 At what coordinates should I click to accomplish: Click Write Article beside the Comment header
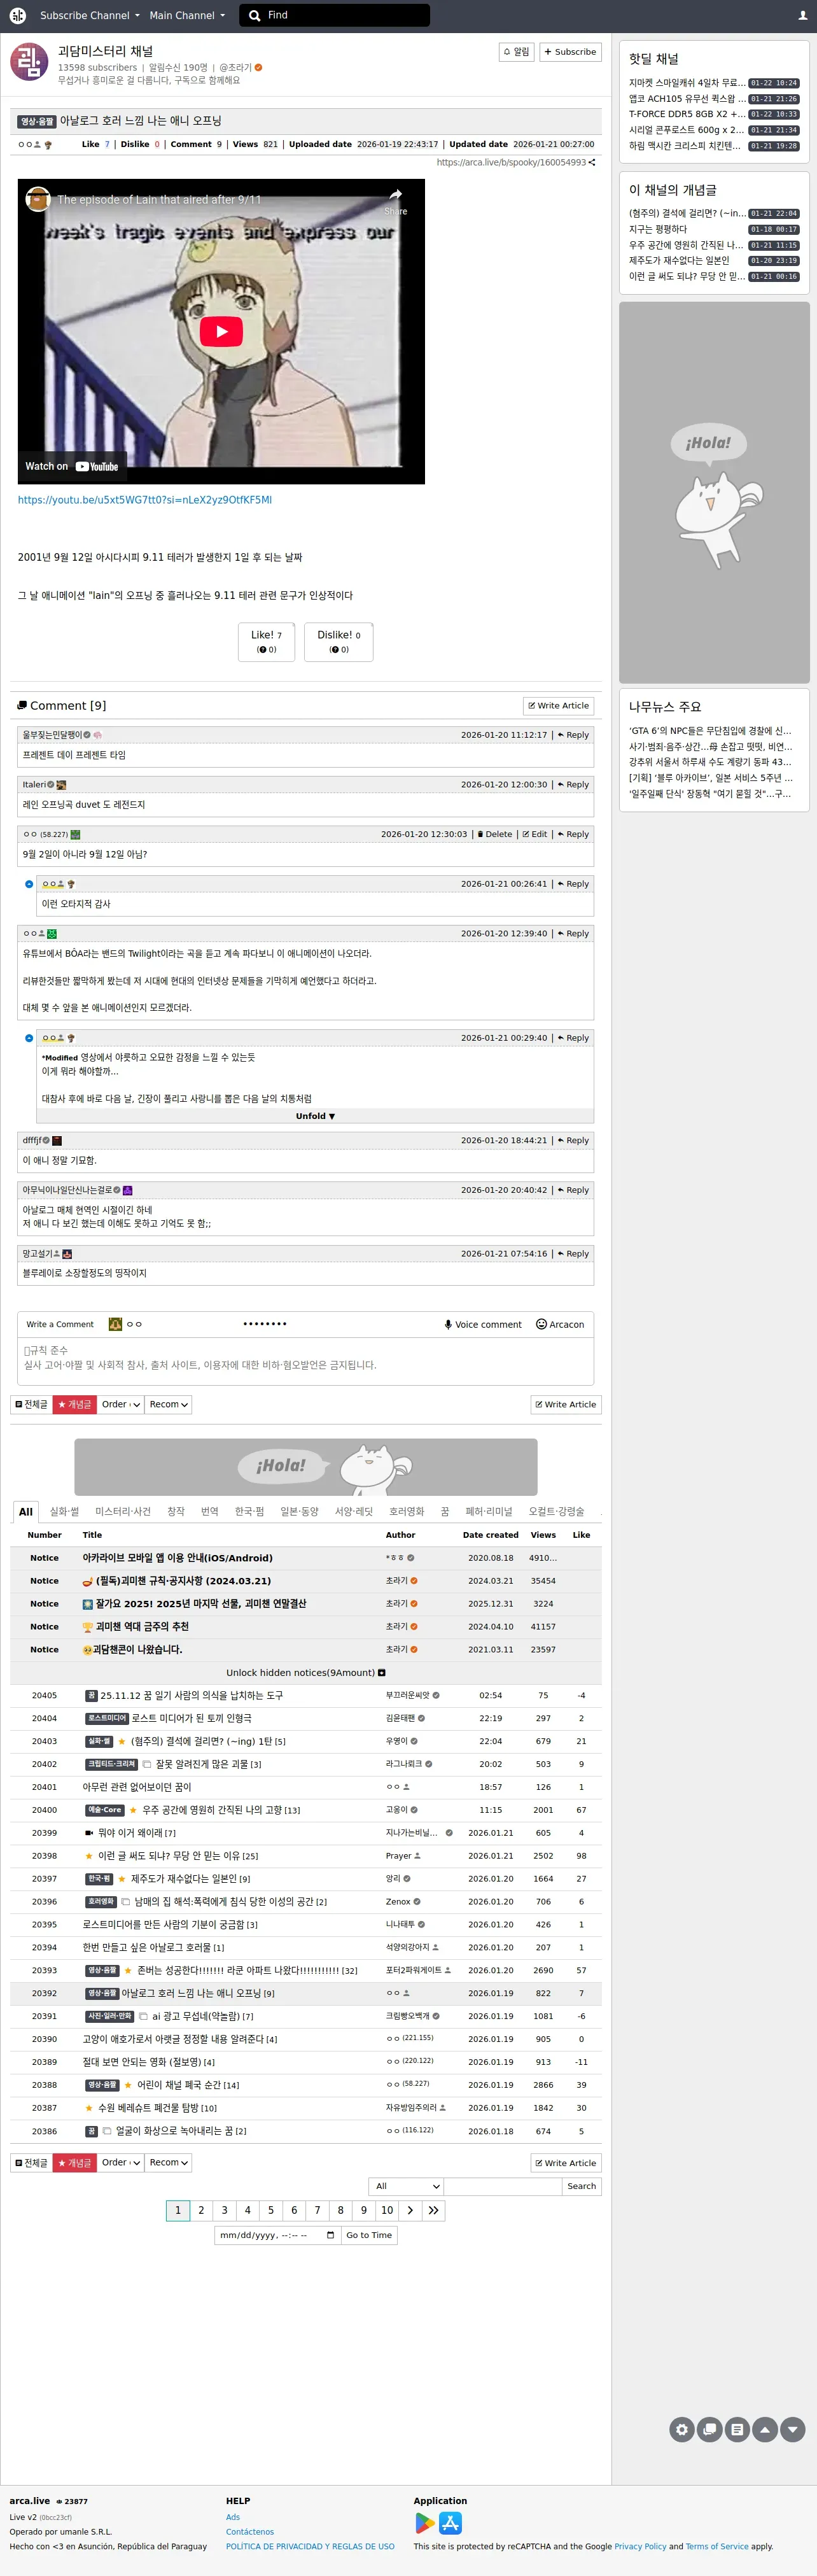[x=558, y=706]
